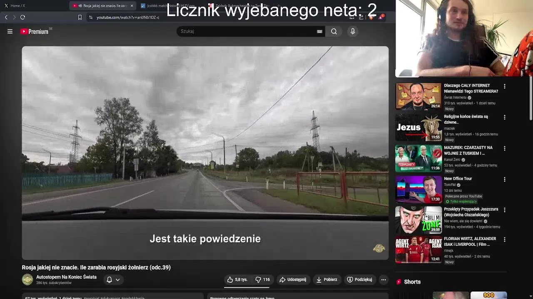Image resolution: width=533 pixels, height=299 pixels.
Task: Open the New Office Tour video title
Action: pos(458,179)
